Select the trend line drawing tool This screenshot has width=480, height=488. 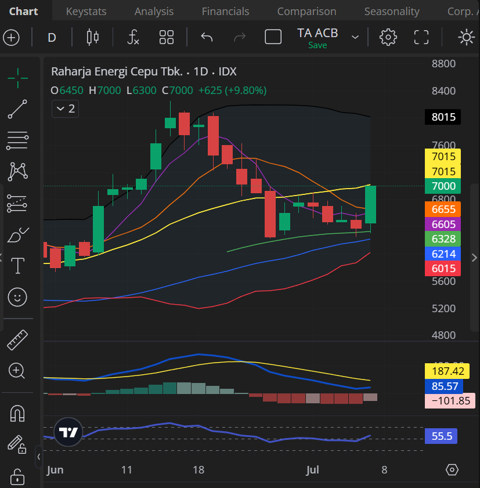17,109
